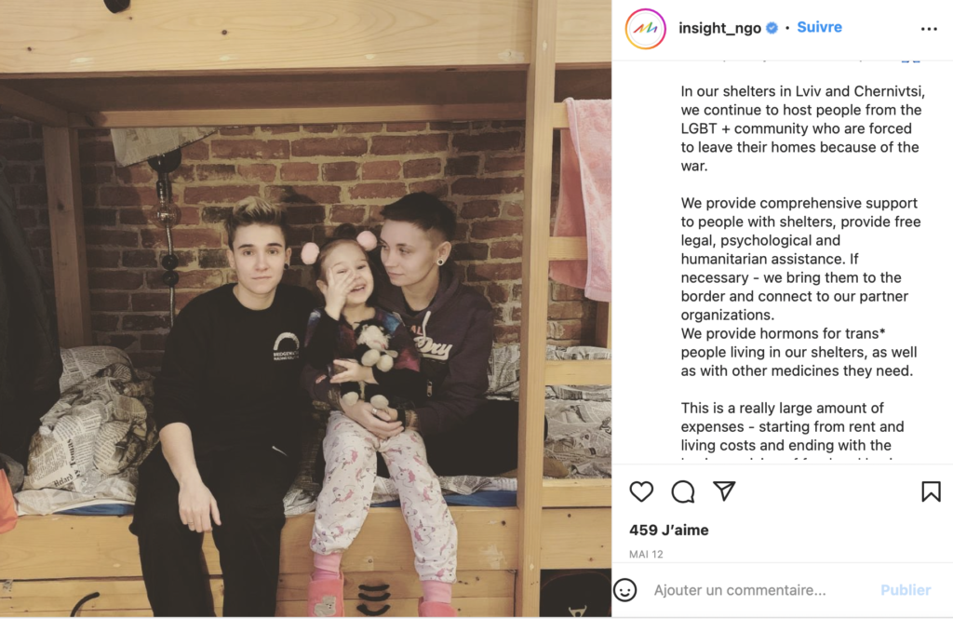
Task: Open the three-dot more options menu
Action: 929,29
